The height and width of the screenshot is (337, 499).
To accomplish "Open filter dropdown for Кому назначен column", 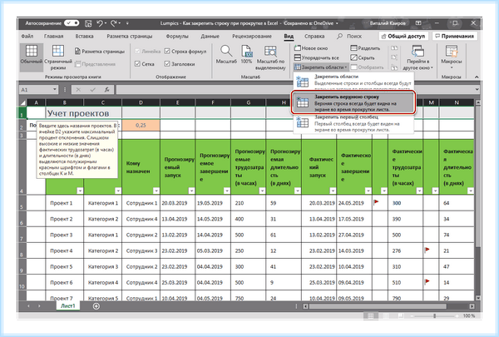I will coord(156,191).
